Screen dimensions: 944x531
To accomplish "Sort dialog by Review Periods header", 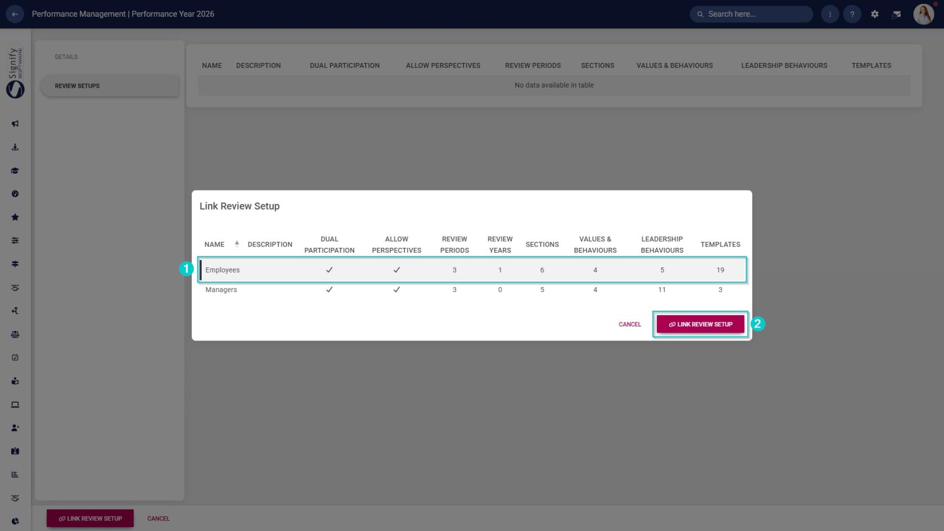I will pyautogui.click(x=455, y=244).
